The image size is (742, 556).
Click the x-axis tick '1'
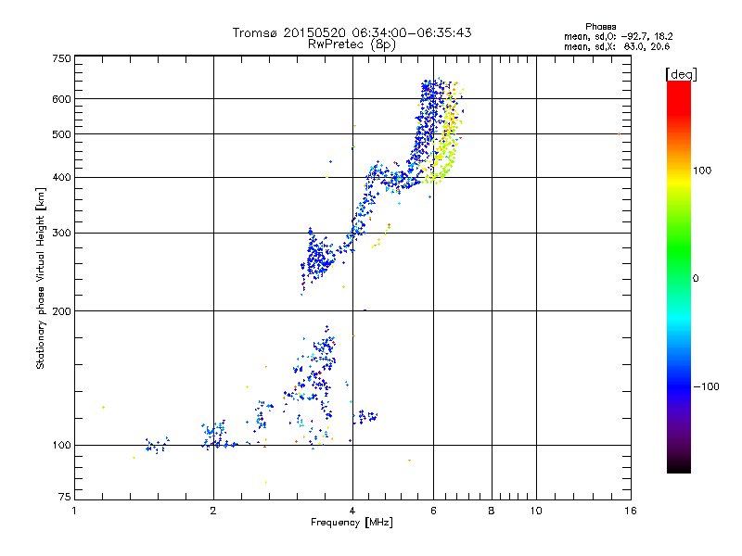74,511
